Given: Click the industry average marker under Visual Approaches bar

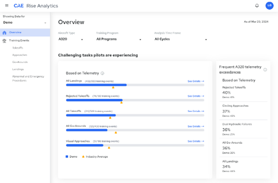Looking at the screenshot, I should 109,148.
